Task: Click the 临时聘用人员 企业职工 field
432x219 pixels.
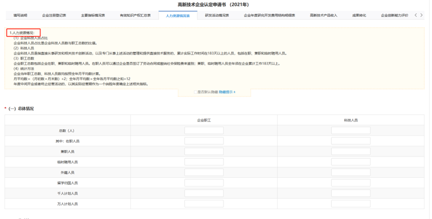Action: click(x=204, y=162)
